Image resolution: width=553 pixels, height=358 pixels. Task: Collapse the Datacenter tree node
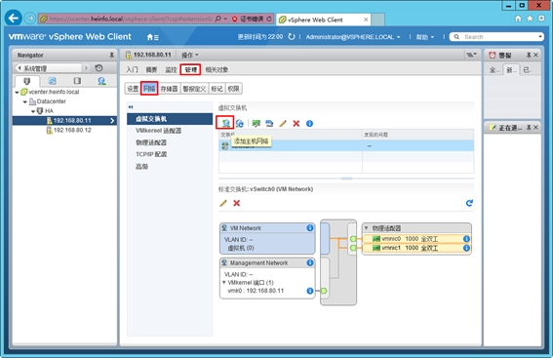coord(24,101)
